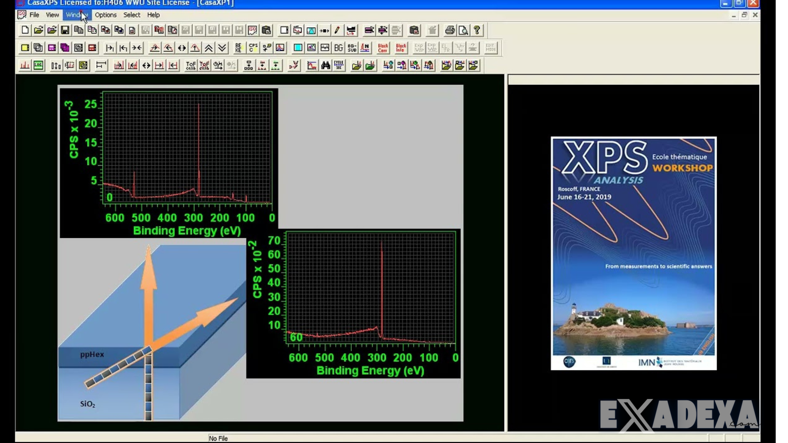Click the Block Comment toolbar icon
The width and height of the screenshot is (788, 443).
383,48
